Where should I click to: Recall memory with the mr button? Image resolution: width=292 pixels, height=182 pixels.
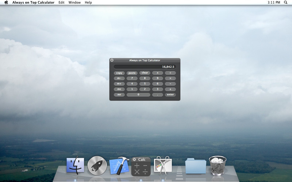(119, 95)
